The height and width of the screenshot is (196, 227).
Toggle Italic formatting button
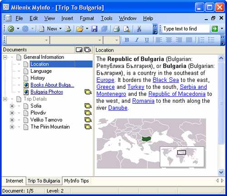point(137,40)
